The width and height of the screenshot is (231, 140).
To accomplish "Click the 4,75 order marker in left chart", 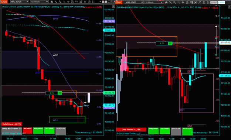I will pos(52,93).
